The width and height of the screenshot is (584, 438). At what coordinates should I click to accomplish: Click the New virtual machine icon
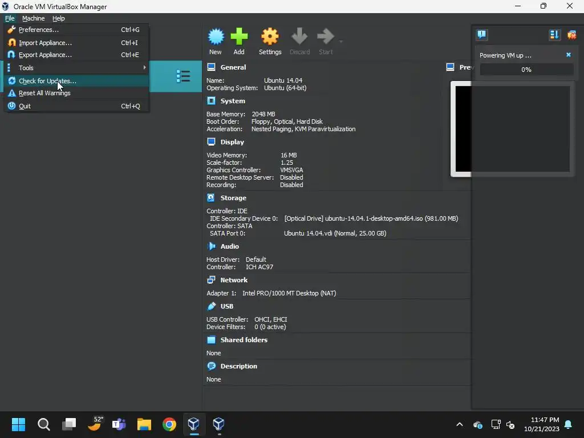(216, 36)
